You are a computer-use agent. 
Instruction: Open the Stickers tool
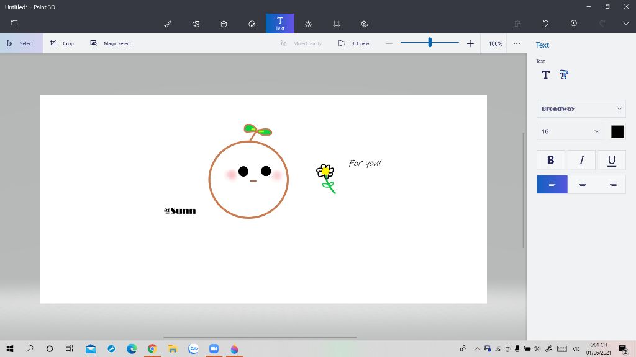(x=252, y=24)
